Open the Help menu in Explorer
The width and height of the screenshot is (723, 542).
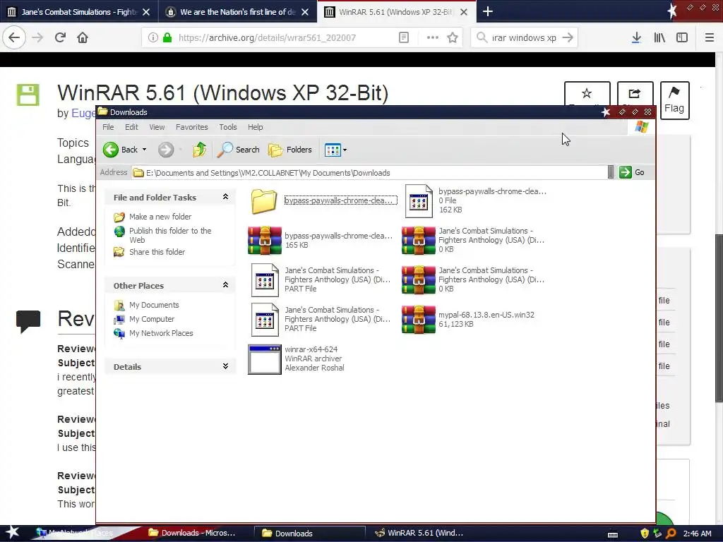pyautogui.click(x=255, y=127)
